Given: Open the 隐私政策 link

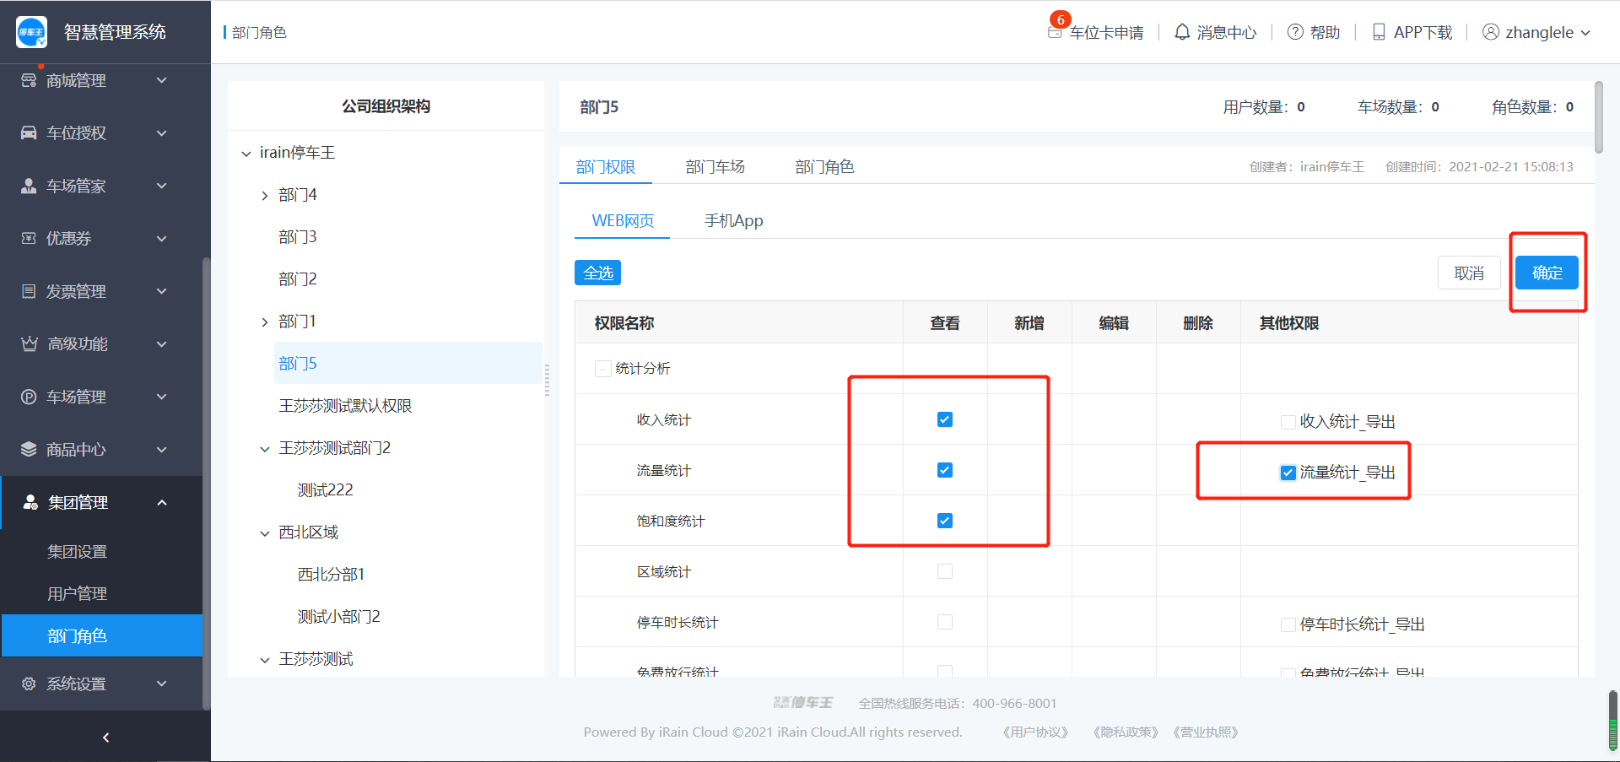Looking at the screenshot, I should [x=1126, y=732].
